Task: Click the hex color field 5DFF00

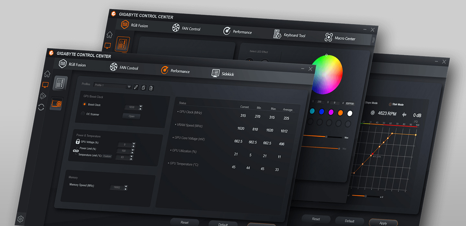Action: (x=349, y=104)
